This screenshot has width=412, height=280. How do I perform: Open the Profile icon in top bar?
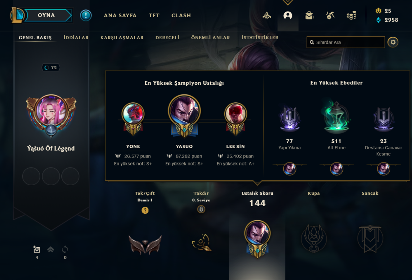pyautogui.click(x=288, y=15)
